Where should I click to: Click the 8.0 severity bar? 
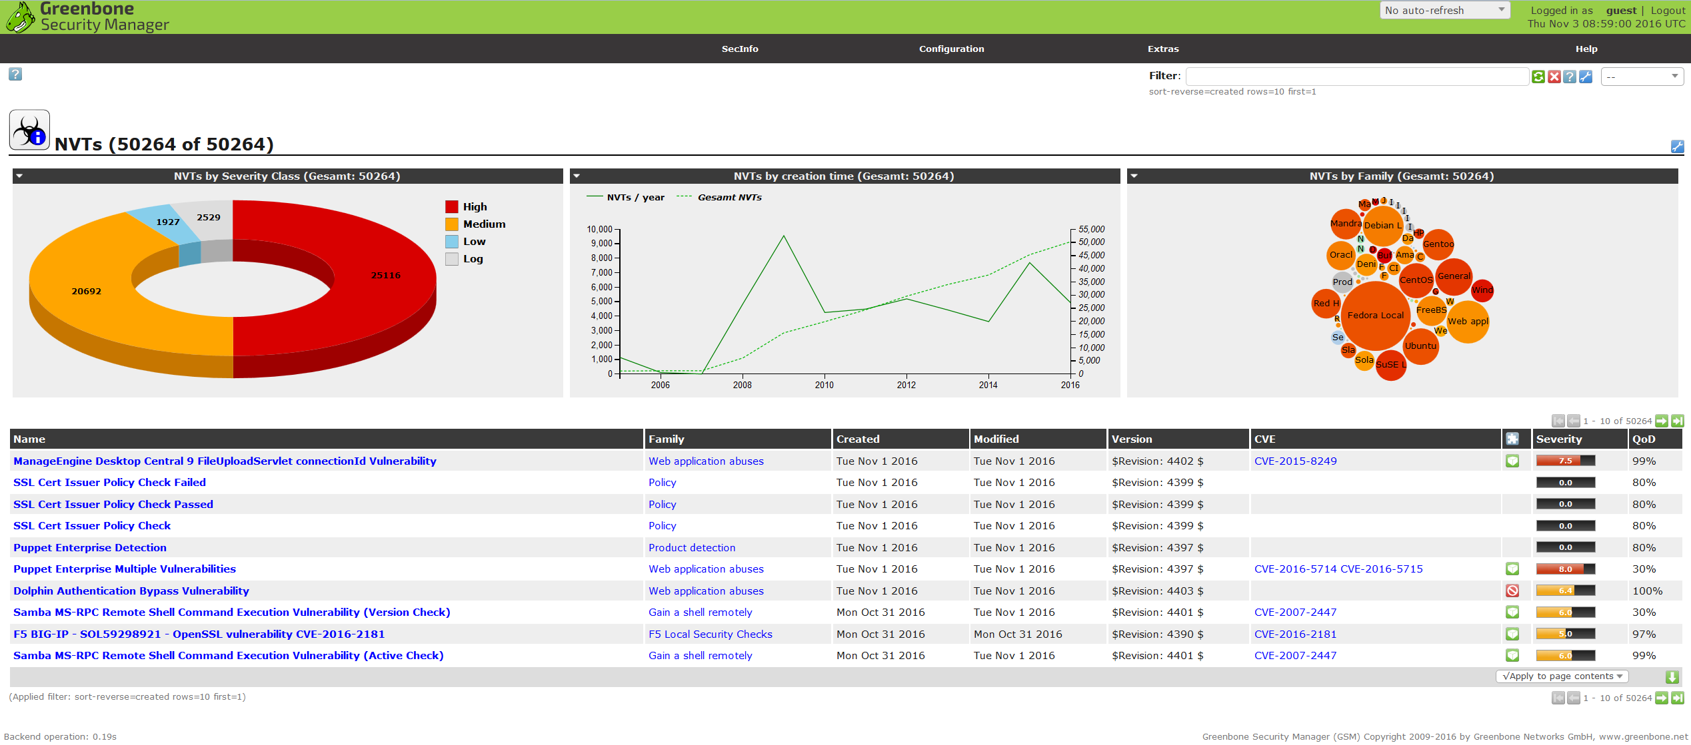[1565, 569]
